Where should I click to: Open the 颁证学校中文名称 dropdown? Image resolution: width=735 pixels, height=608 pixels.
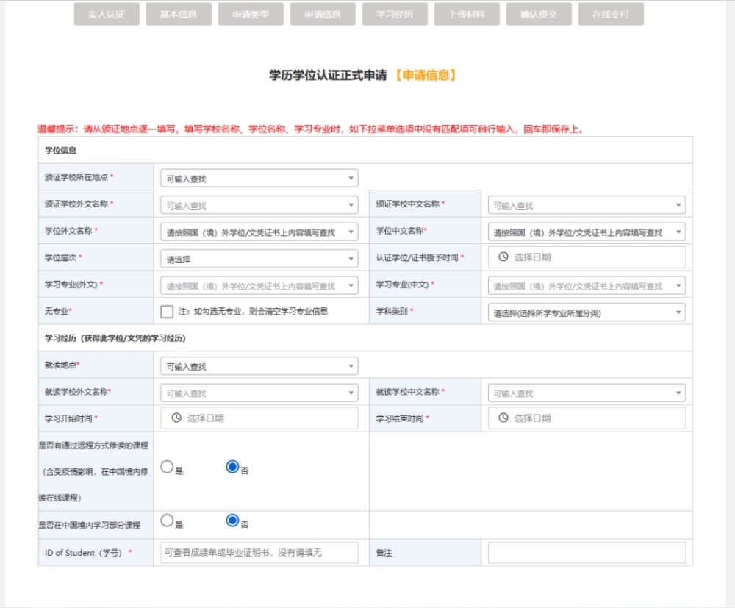point(587,205)
